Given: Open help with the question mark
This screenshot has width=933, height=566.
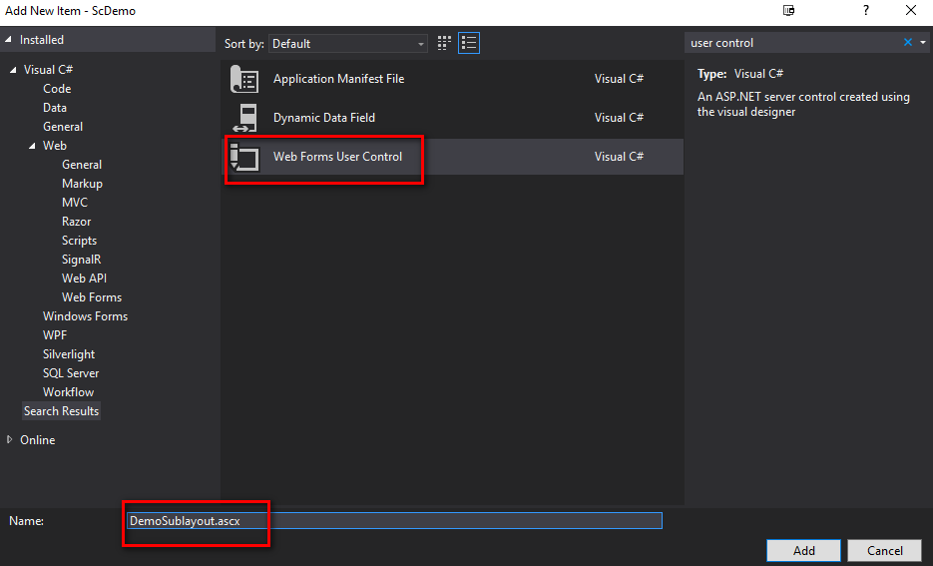Looking at the screenshot, I should click(x=866, y=11).
